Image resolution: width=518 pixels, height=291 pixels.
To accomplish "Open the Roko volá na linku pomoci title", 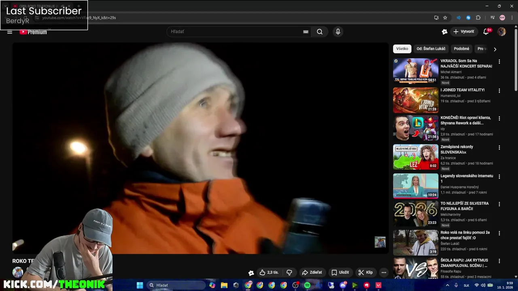I will (465, 235).
